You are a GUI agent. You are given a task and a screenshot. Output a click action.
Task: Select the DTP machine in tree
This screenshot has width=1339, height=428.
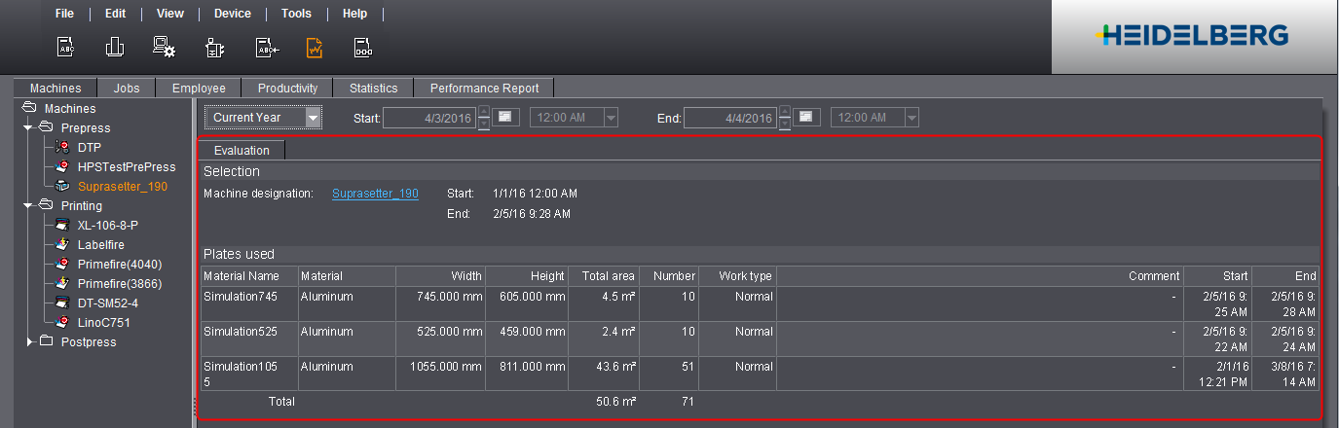click(90, 148)
